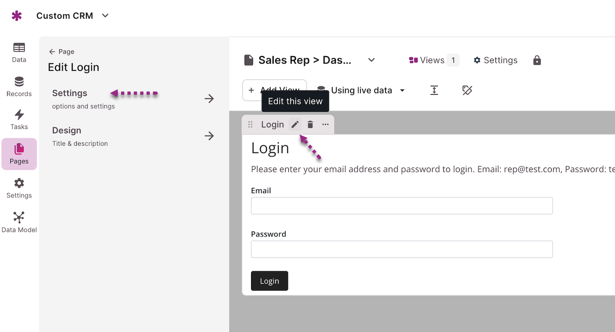Open the Login view more options menu
Viewport: 615px width, 332px height.
[326, 125]
